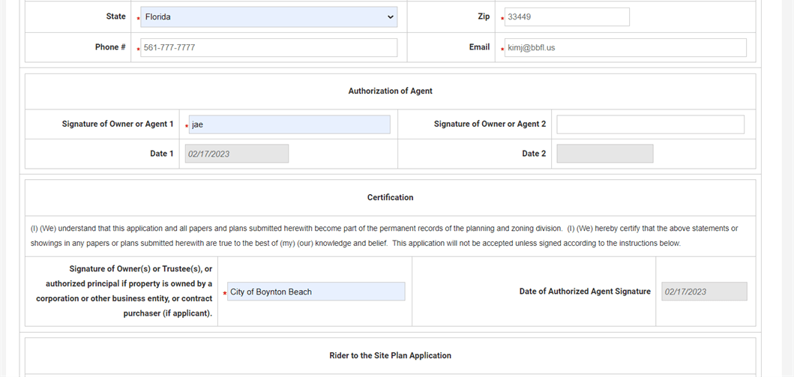Screen dimensions: 794x377
Task: Click the Date 2 label text
Action: 534,154
